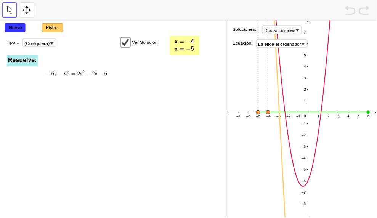Click the Nuevo button
The image size is (377, 218).
(15, 28)
